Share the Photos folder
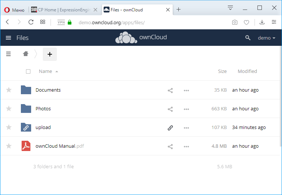Screen dimensions: 282x195 [170, 109]
